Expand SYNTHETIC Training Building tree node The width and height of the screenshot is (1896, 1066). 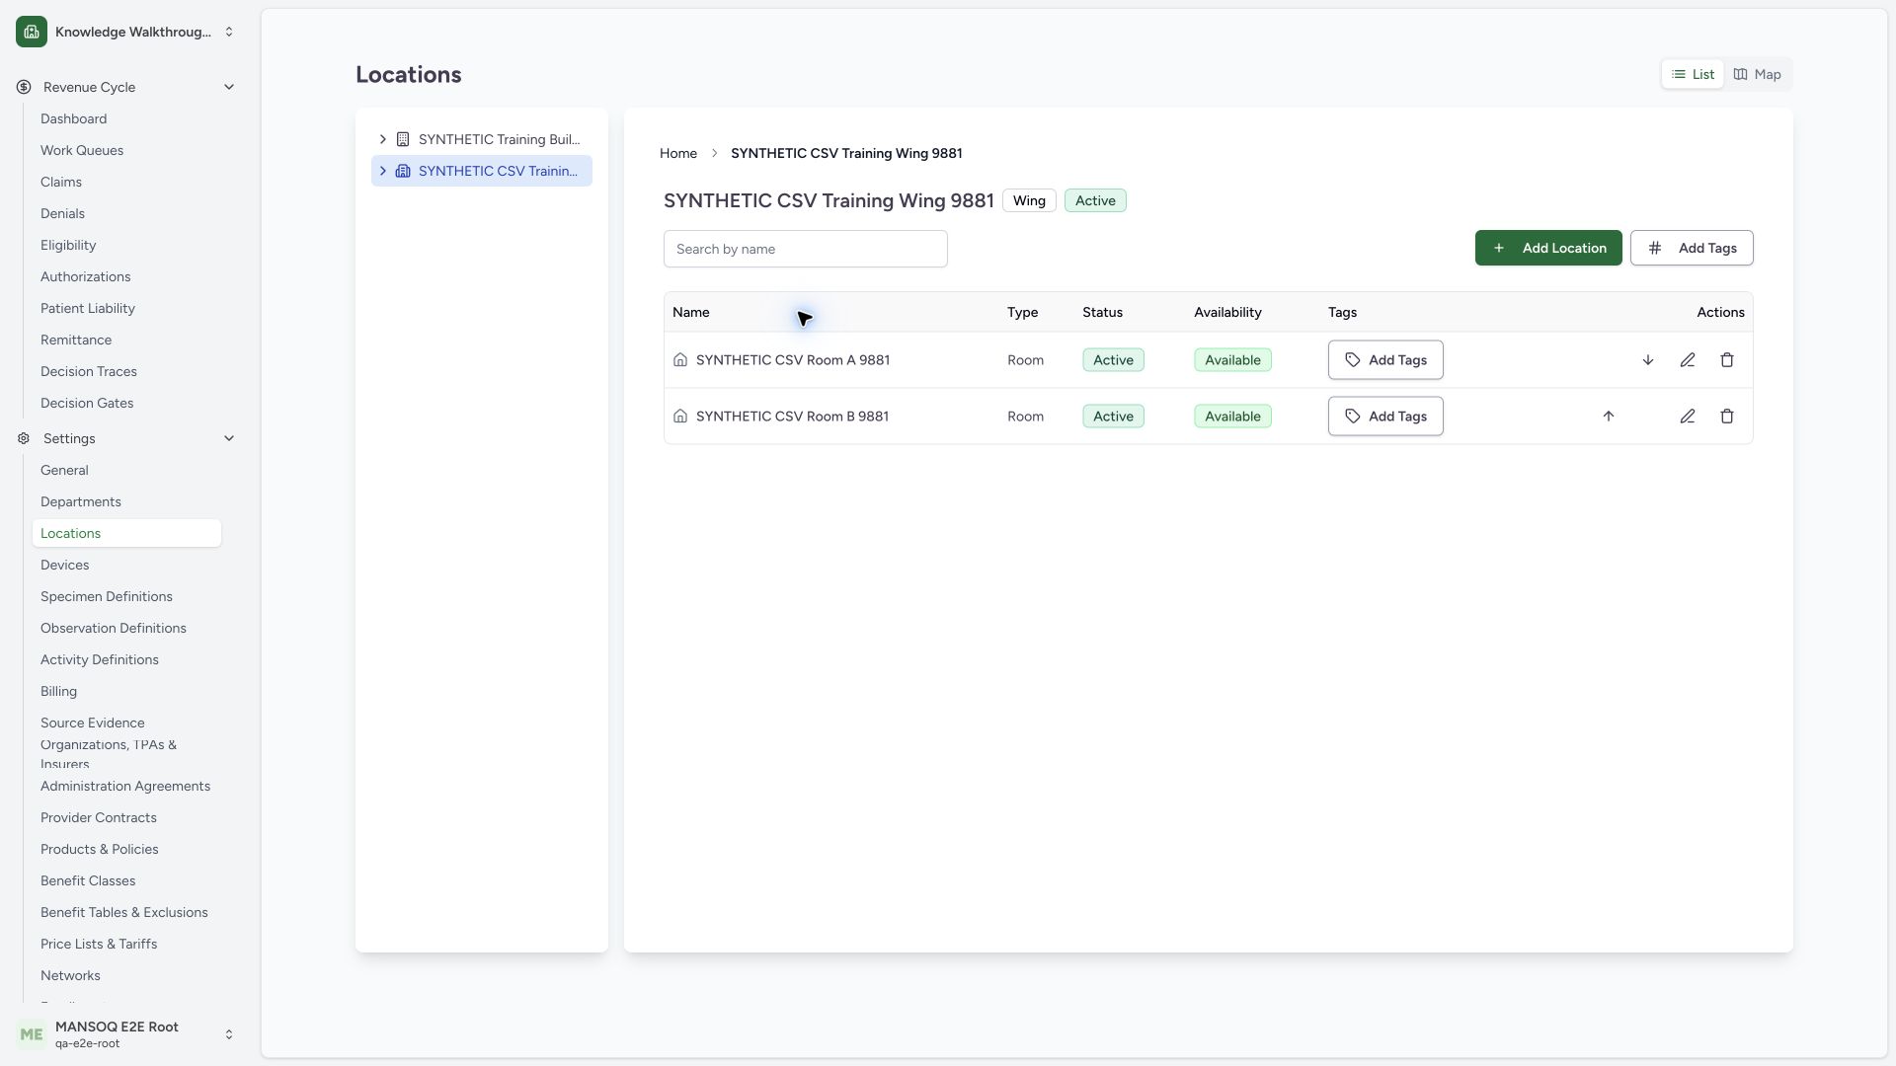(383, 139)
